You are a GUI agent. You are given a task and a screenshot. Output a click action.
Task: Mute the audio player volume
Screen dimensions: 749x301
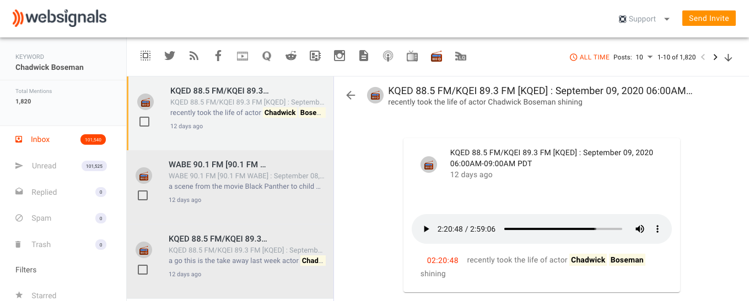640,229
